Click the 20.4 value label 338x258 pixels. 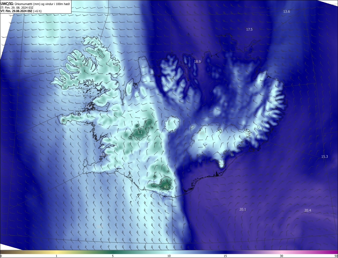[x=308, y=211]
